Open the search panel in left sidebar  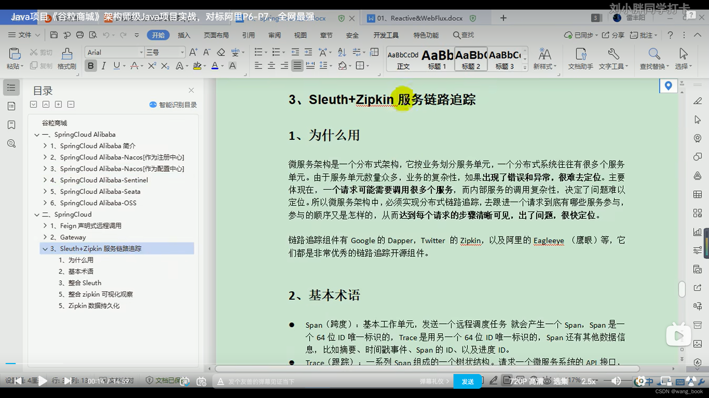(11, 144)
